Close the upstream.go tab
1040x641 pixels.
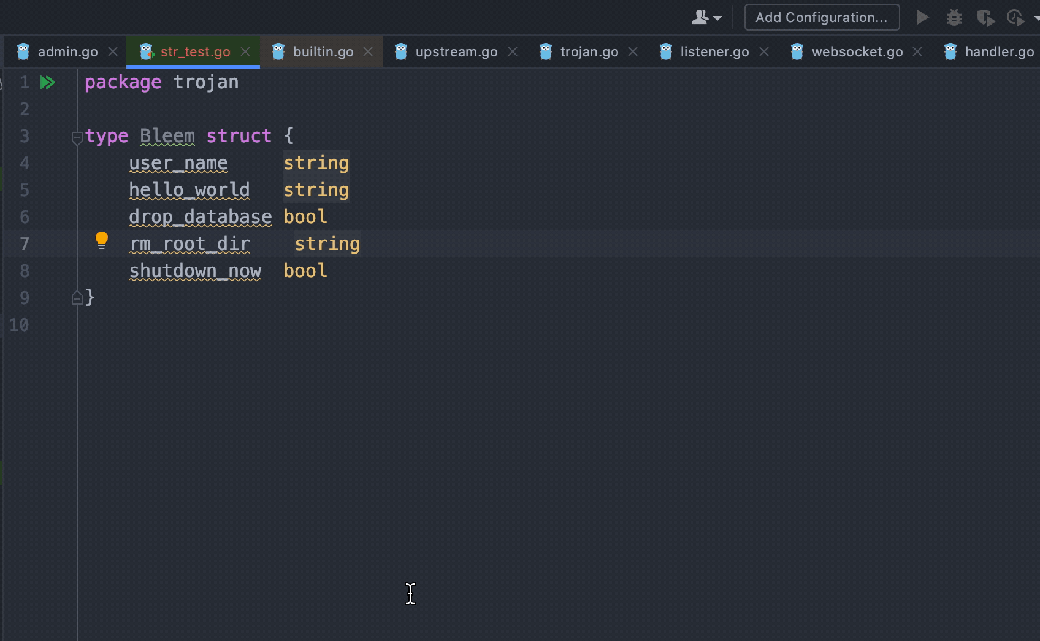pos(513,52)
